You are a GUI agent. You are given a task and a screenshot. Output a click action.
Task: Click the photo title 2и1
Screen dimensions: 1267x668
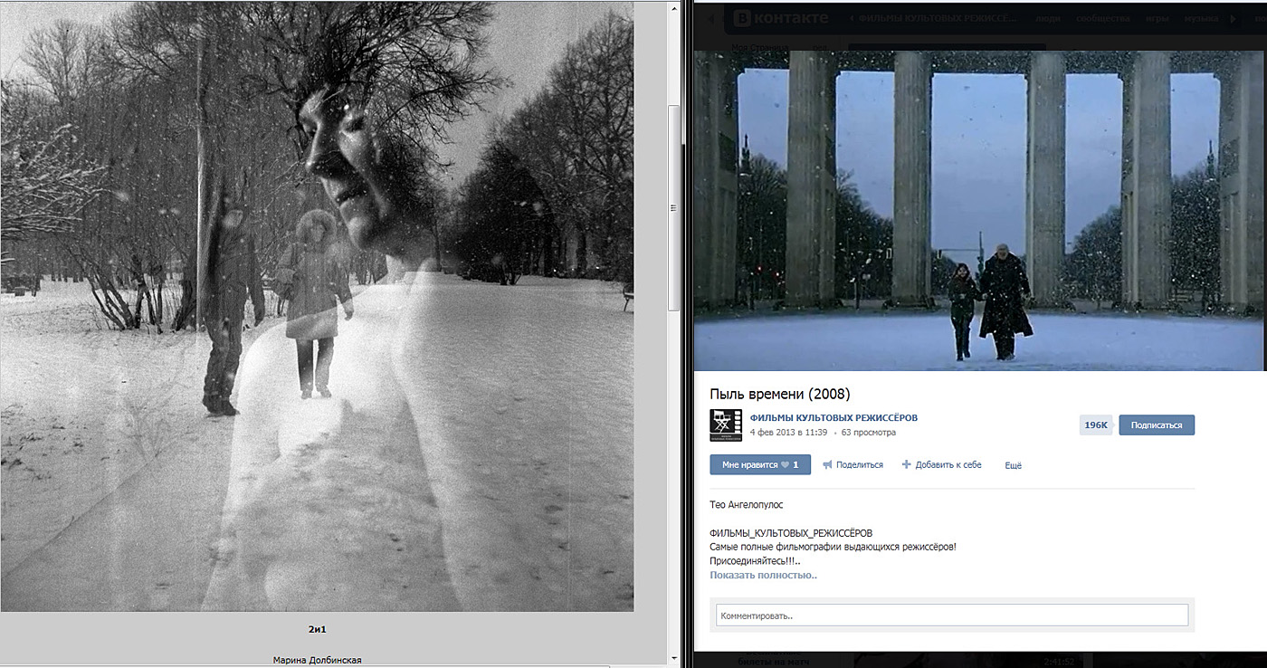[x=317, y=629]
